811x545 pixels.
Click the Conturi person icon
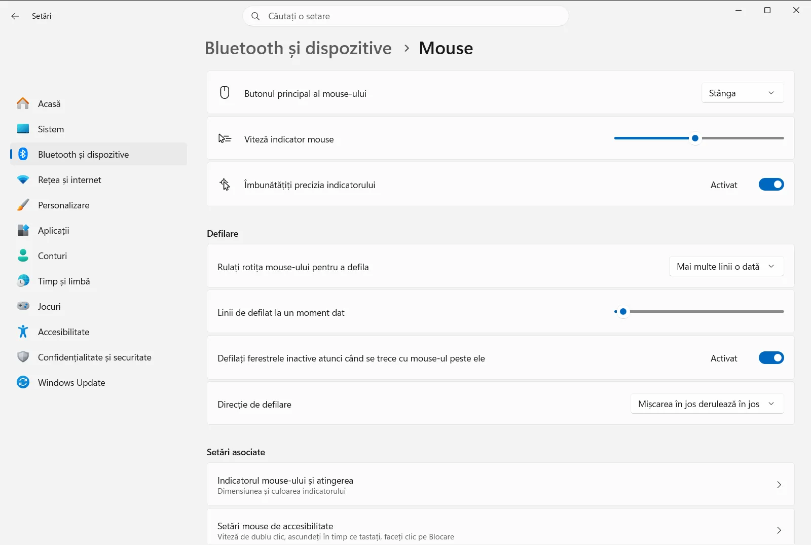[23, 256]
